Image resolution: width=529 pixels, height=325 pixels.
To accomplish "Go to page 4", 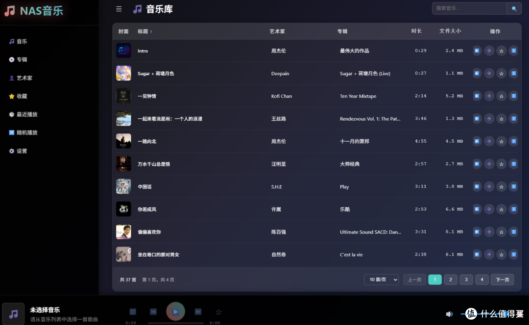I will [482, 280].
